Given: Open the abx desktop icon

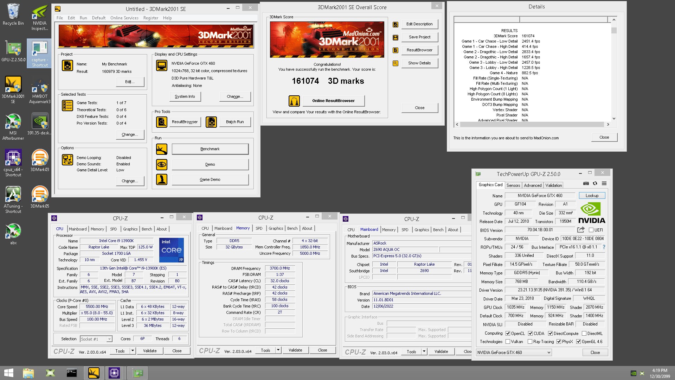Looking at the screenshot, I should [13, 234].
